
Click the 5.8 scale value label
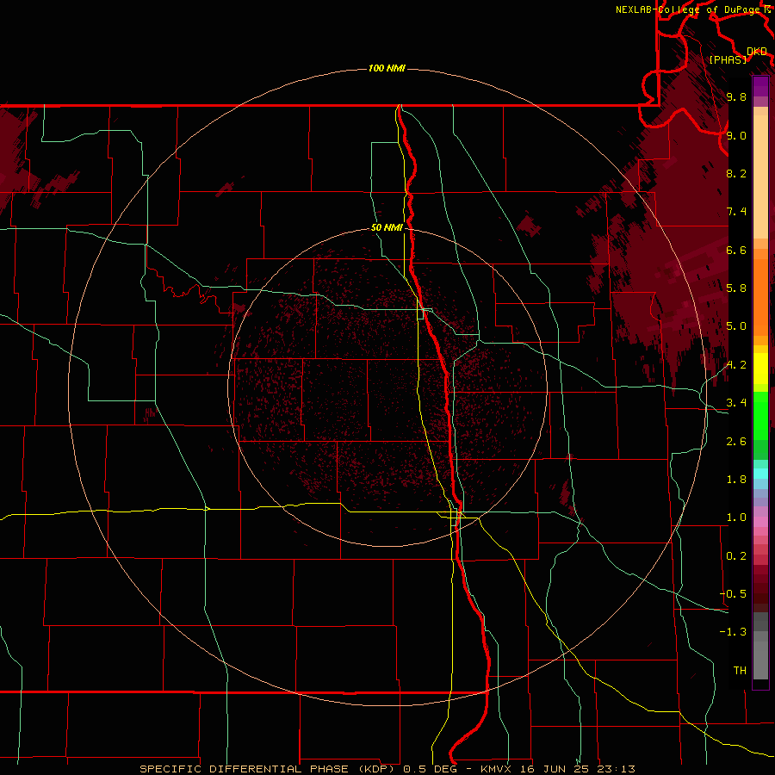click(x=736, y=288)
